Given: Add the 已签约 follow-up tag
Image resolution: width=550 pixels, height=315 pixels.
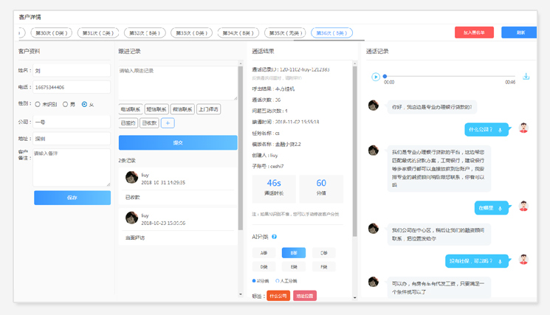Looking at the screenshot, I should 128,123.
